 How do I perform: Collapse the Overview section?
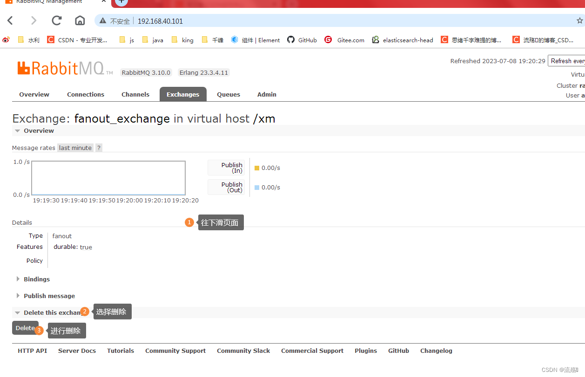(x=34, y=130)
